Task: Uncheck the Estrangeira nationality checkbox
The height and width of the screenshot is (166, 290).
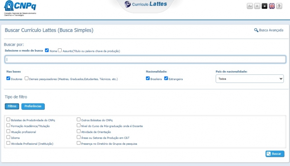Action: coord(166,78)
